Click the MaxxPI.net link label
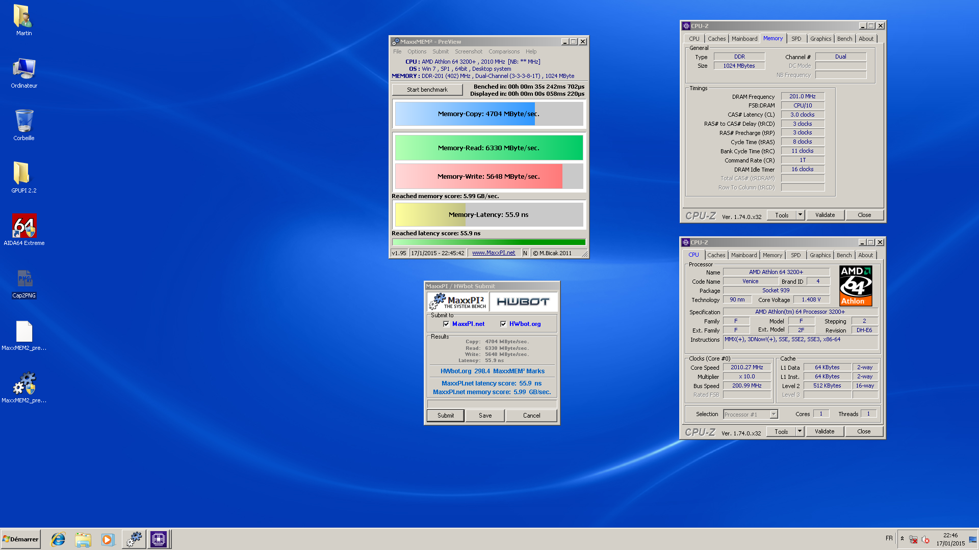The width and height of the screenshot is (979, 550). pyautogui.click(x=468, y=324)
